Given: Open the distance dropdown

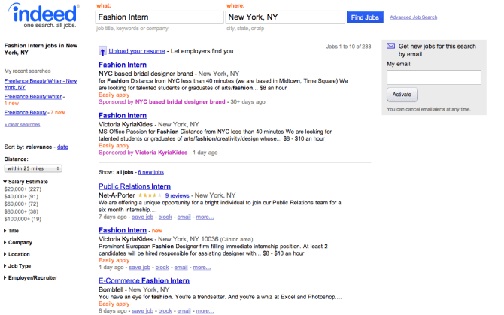Looking at the screenshot, I should pos(33,169).
